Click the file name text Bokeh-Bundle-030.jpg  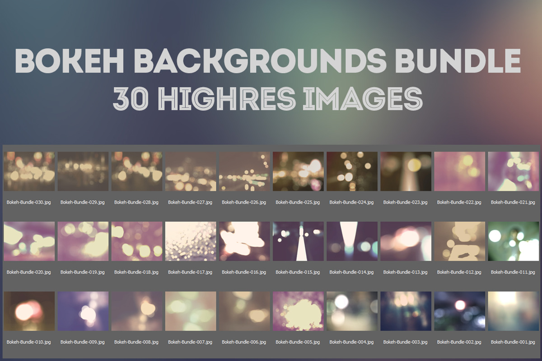[x=29, y=203]
